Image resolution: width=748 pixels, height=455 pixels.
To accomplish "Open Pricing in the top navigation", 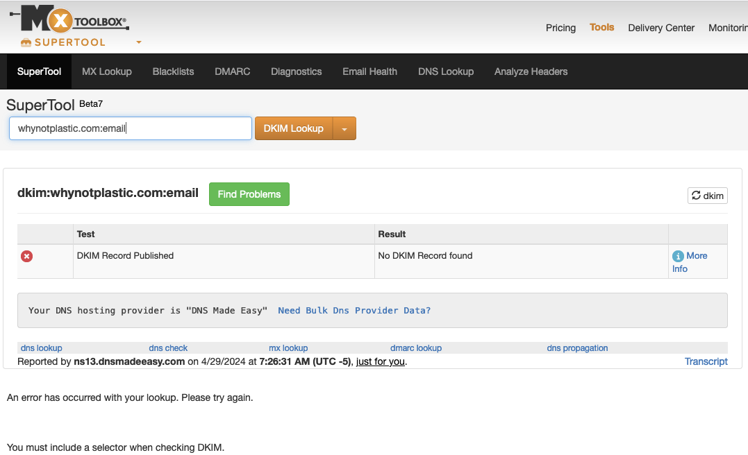I will [x=560, y=28].
